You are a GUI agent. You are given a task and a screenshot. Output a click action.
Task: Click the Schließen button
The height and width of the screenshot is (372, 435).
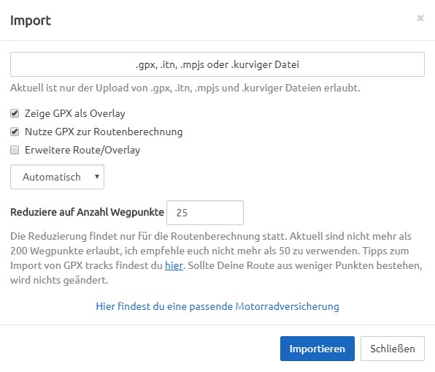393,349
